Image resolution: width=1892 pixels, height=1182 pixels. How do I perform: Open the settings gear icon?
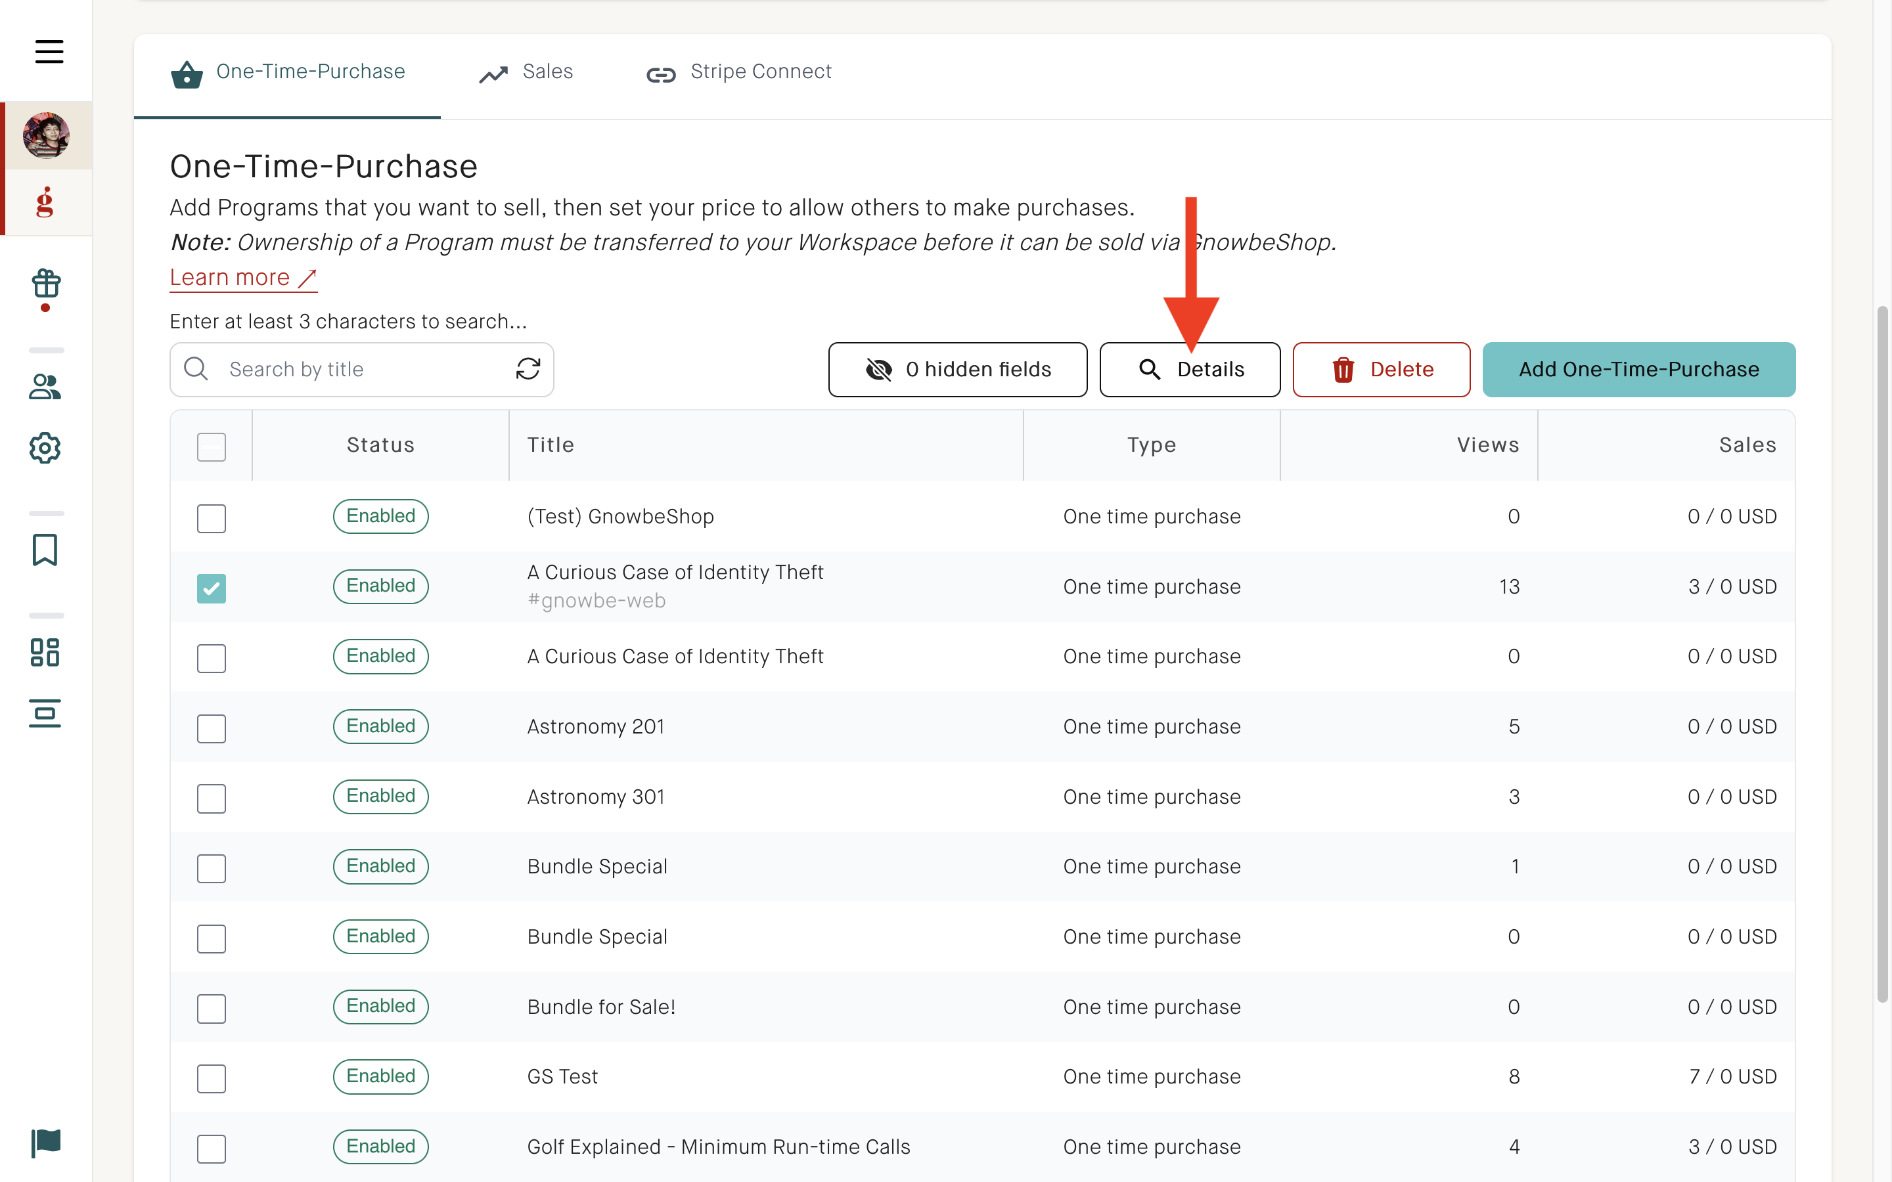[45, 448]
